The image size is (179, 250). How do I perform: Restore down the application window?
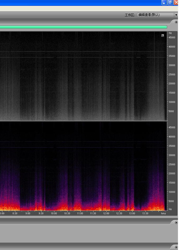coord(170,2)
